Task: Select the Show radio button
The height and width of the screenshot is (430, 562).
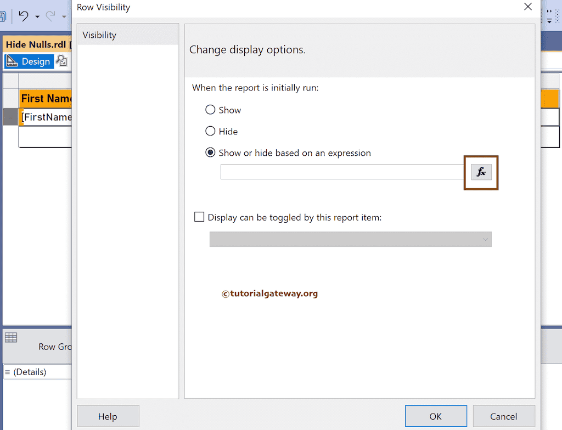Action: click(x=210, y=110)
